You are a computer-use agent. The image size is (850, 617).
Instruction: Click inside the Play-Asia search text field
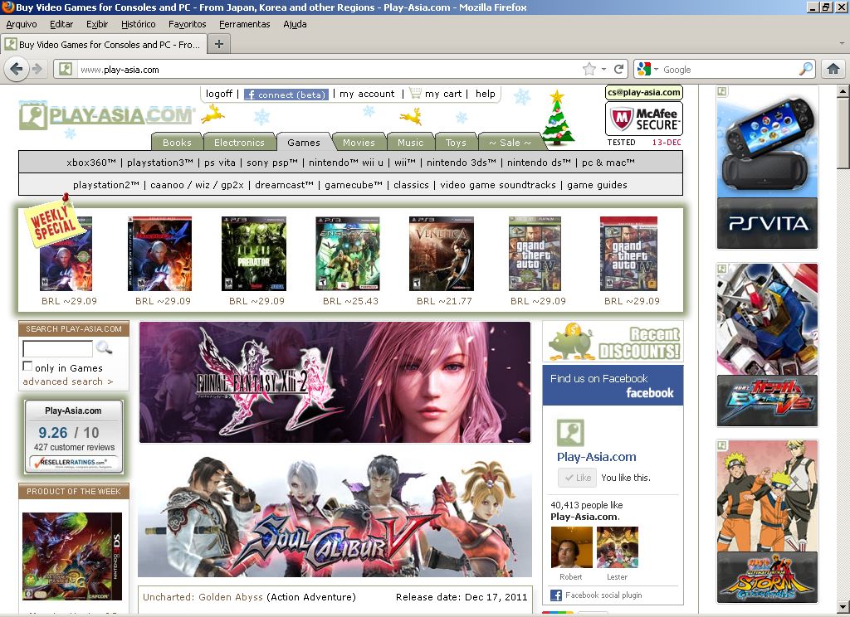click(x=57, y=348)
